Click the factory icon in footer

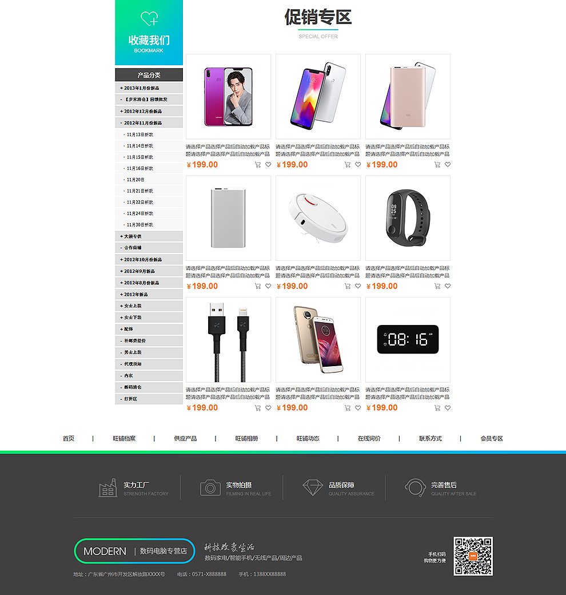pos(107,487)
